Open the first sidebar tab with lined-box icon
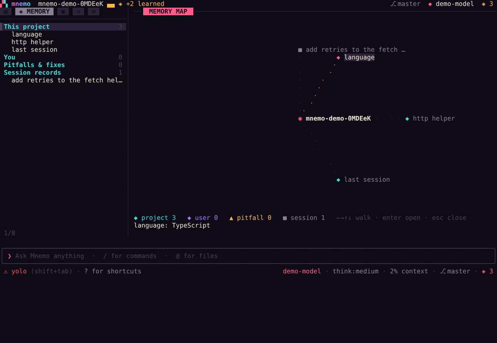Image resolution: width=497 pixels, height=343 pixels. coord(6,12)
